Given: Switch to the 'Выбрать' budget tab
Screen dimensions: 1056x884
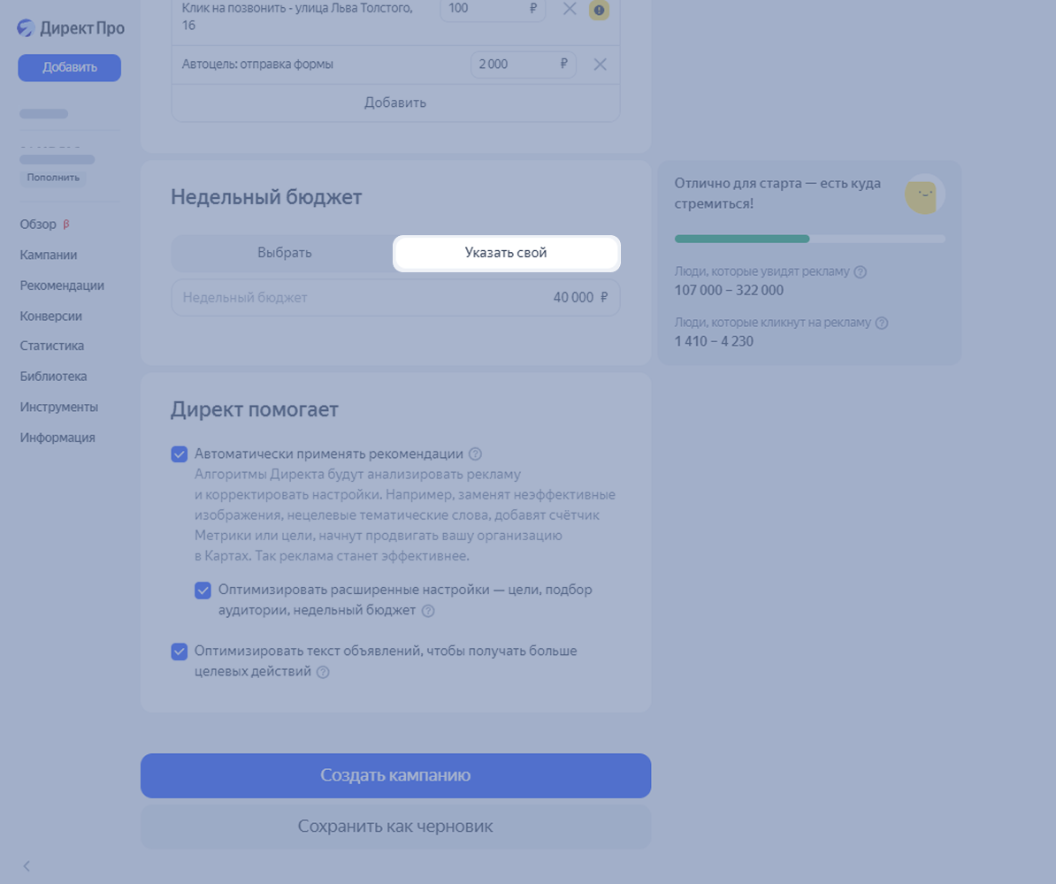Looking at the screenshot, I should click(284, 253).
